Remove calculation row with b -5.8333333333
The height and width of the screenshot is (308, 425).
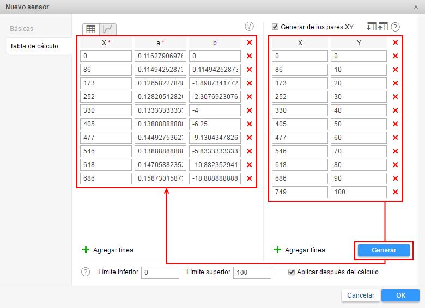tap(250, 151)
